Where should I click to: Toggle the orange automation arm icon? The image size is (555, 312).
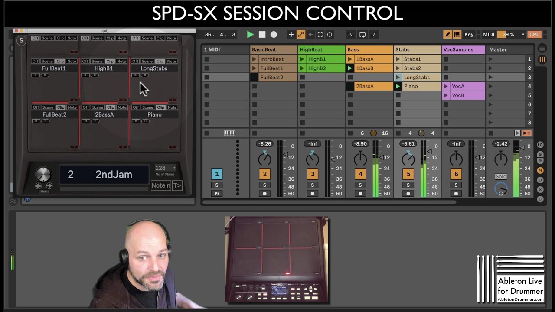[301, 34]
